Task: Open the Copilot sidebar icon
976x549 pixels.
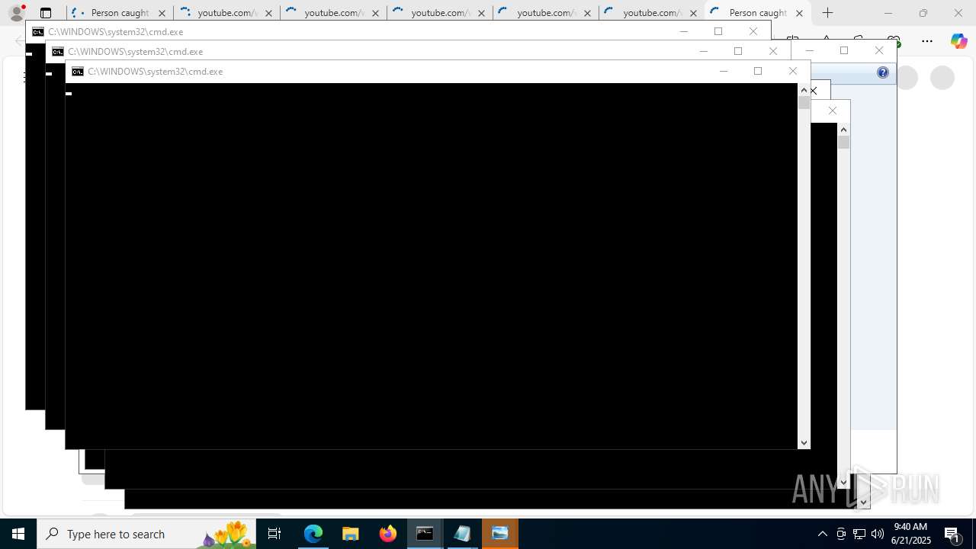Action: point(958,41)
